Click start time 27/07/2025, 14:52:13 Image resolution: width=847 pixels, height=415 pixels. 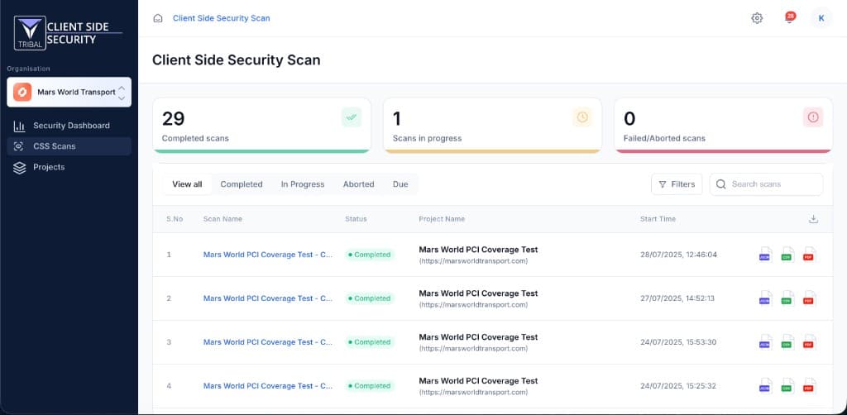click(677, 298)
